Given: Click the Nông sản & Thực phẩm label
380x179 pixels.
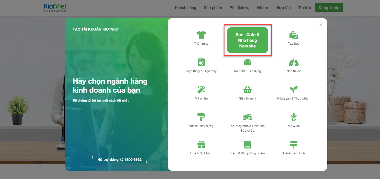Looking at the screenshot, I should 294,98.
